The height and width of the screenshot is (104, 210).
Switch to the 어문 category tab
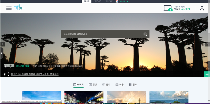(120, 84)
